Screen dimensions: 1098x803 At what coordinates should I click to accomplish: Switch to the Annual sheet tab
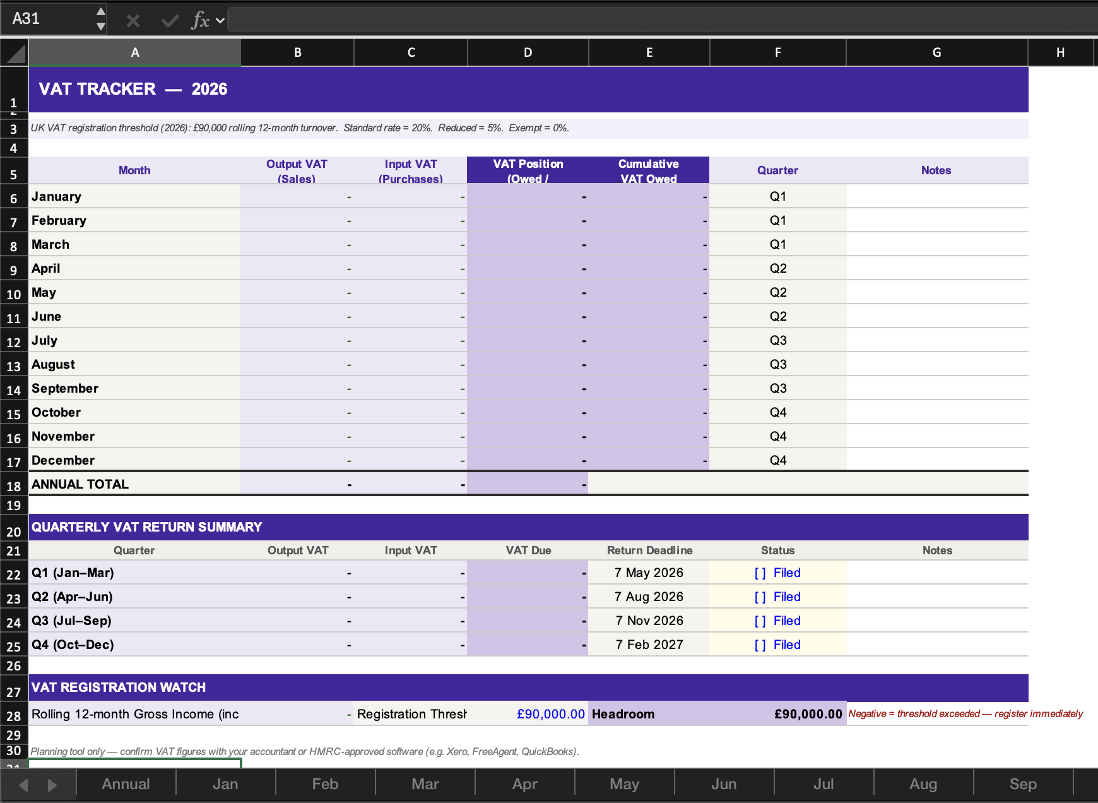point(126,784)
